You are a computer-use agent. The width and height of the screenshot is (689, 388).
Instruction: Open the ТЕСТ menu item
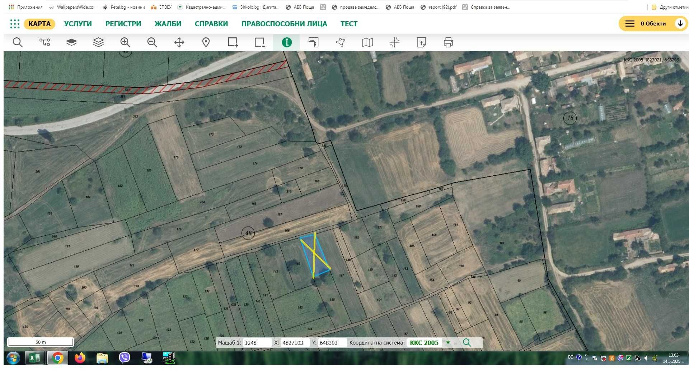pos(349,24)
